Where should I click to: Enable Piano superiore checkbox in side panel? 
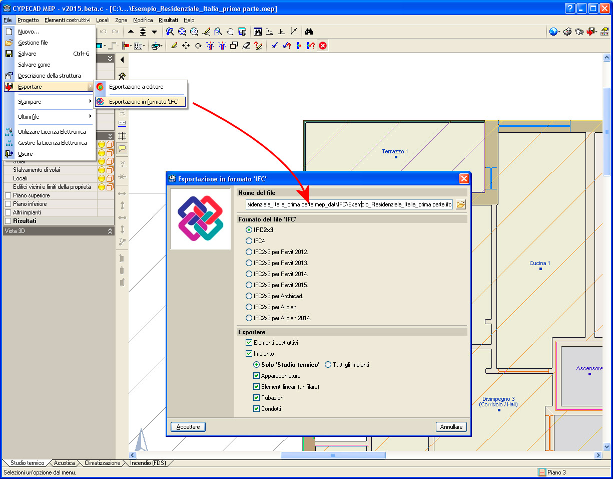click(x=8, y=195)
